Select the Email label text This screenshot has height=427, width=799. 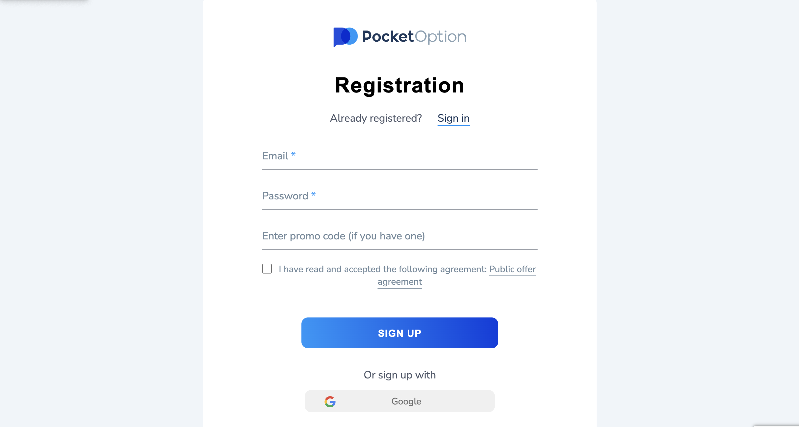click(275, 156)
